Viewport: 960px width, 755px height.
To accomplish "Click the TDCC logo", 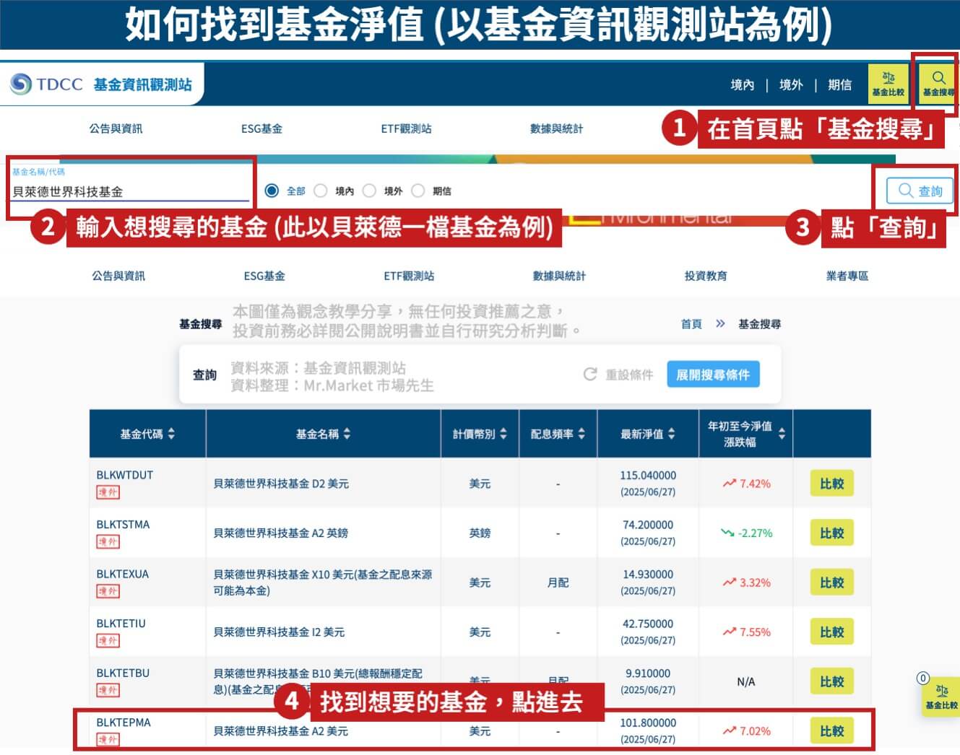I will pos(46,84).
